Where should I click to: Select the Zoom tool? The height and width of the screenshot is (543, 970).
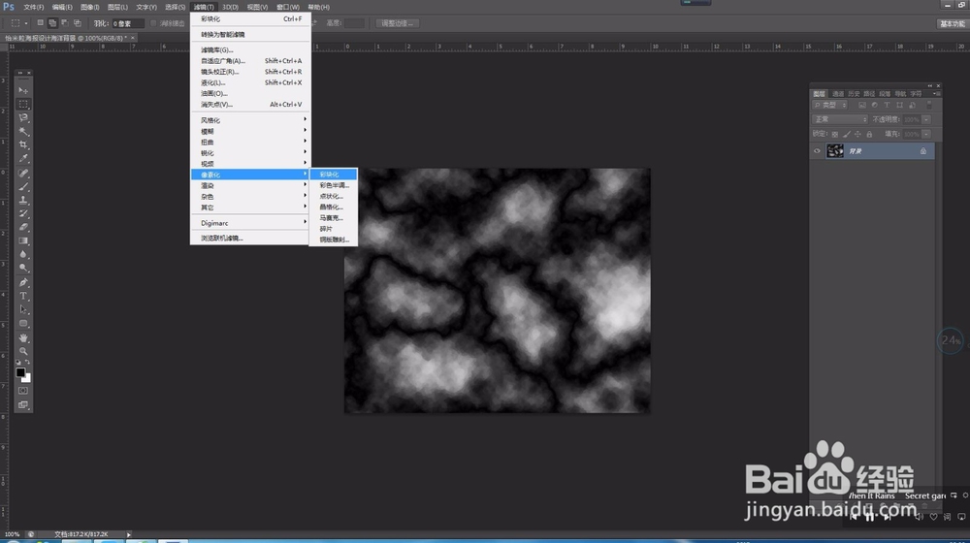point(23,351)
